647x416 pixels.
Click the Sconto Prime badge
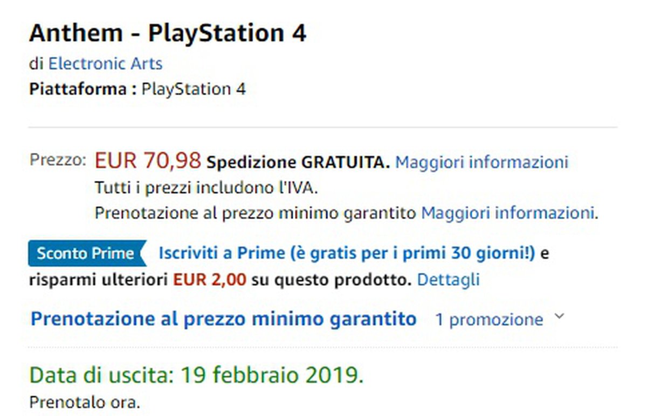86,253
